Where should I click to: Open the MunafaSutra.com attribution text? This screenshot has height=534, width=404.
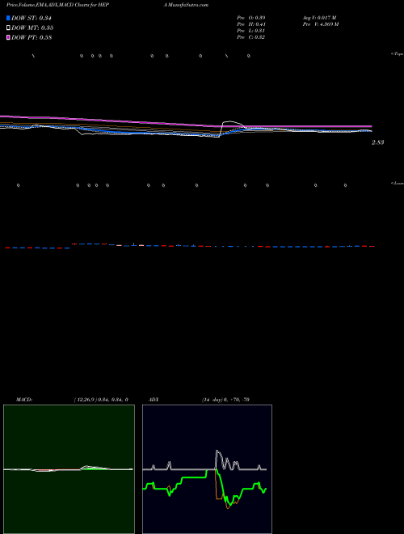point(188,5)
